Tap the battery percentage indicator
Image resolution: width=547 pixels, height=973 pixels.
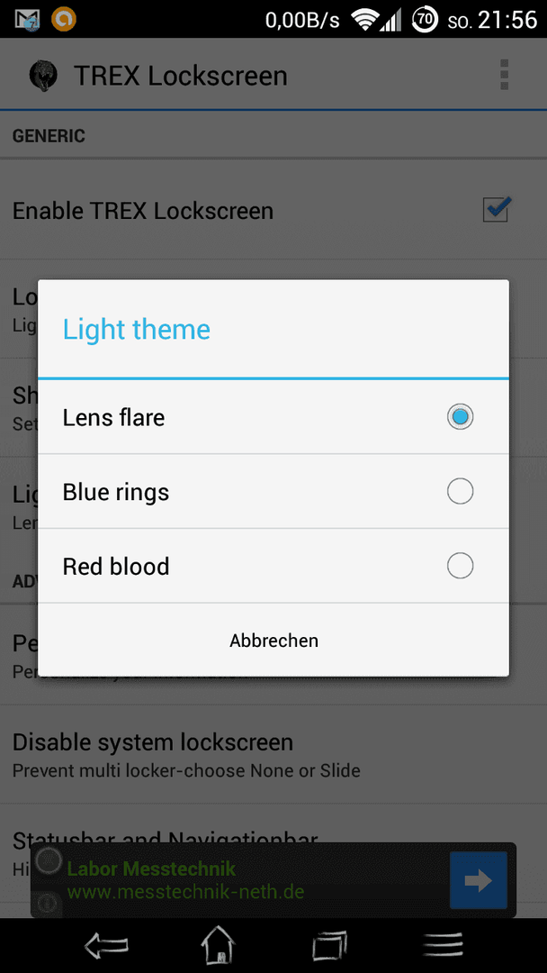pos(425,20)
